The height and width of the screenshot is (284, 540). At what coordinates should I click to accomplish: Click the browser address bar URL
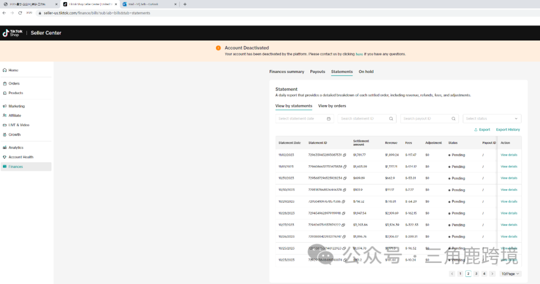coord(97,13)
